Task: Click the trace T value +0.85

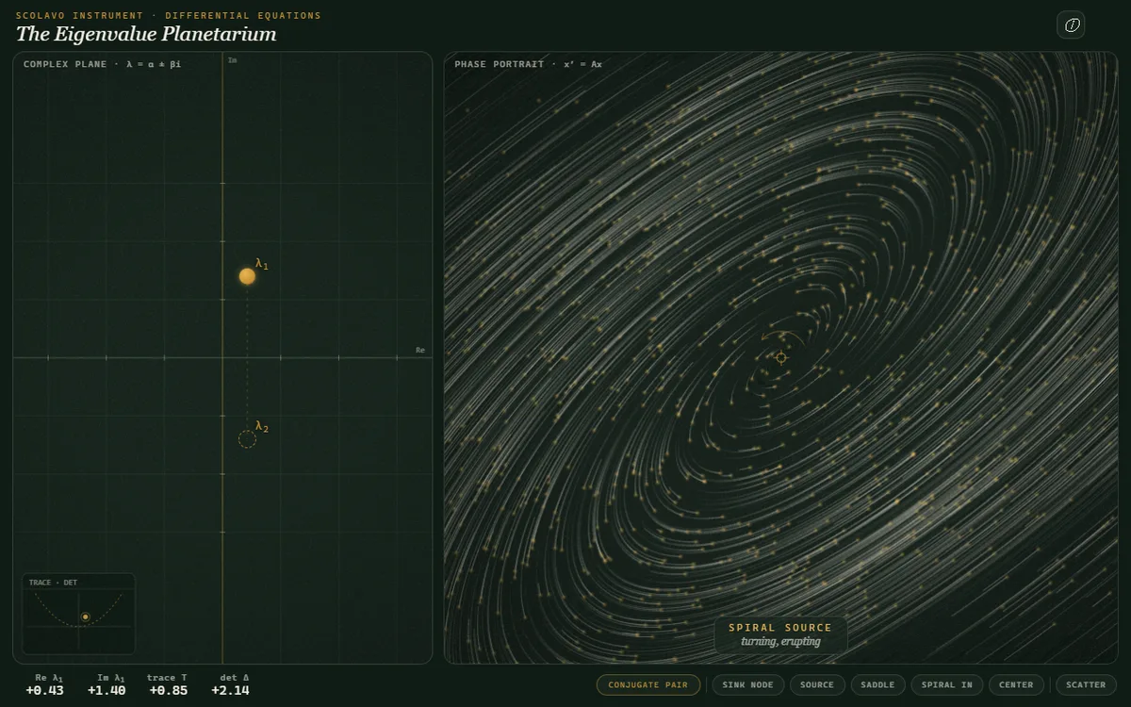Action: [168, 690]
